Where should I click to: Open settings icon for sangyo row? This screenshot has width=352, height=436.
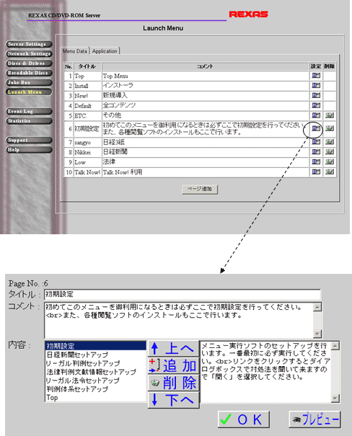316,142
